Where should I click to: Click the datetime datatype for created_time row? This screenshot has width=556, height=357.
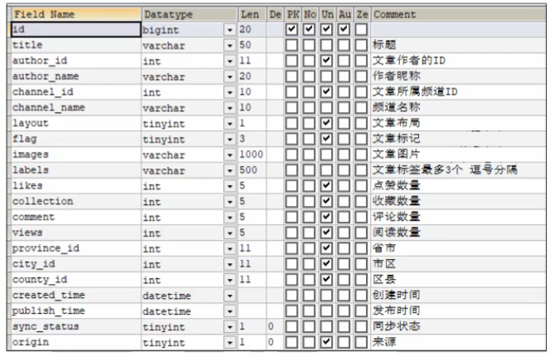[167, 296]
